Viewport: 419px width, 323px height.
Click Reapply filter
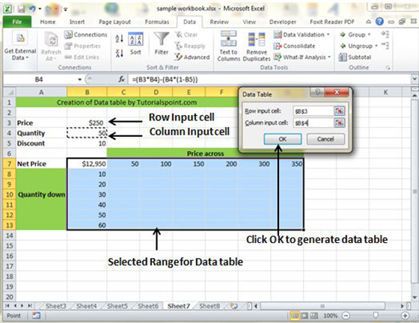[x=190, y=46]
